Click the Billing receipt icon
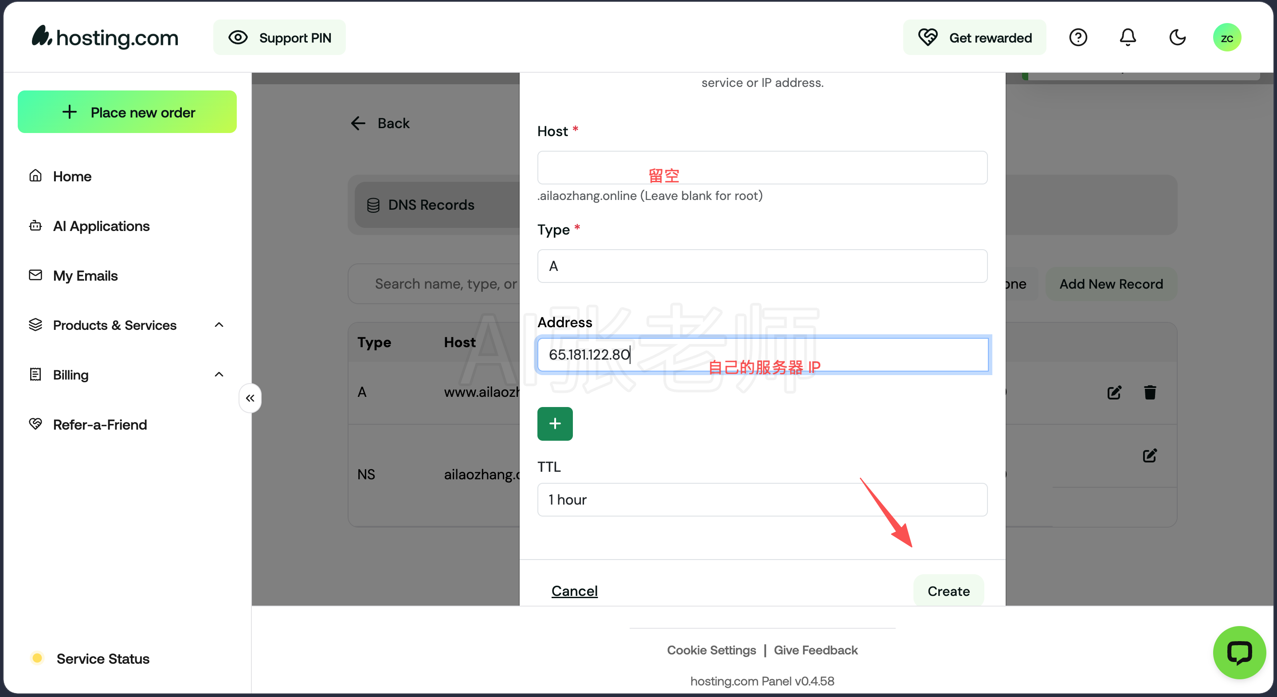This screenshot has width=1277, height=697. click(35, 374)
